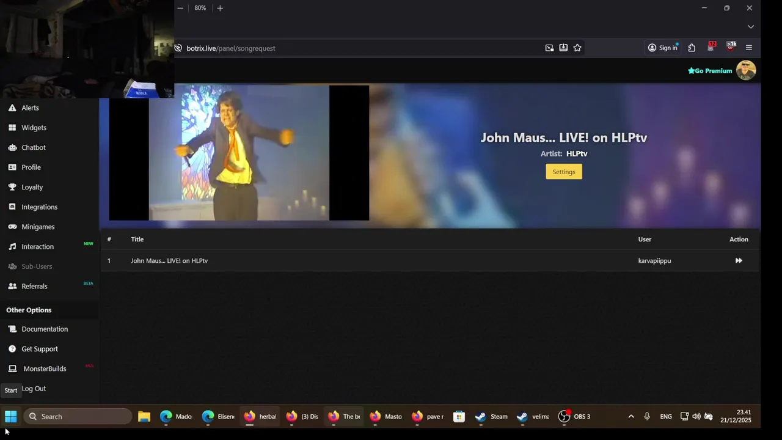782x440 pixels.
Task: Open Microsoft Store from the taskbar
Action: point(459,417)
